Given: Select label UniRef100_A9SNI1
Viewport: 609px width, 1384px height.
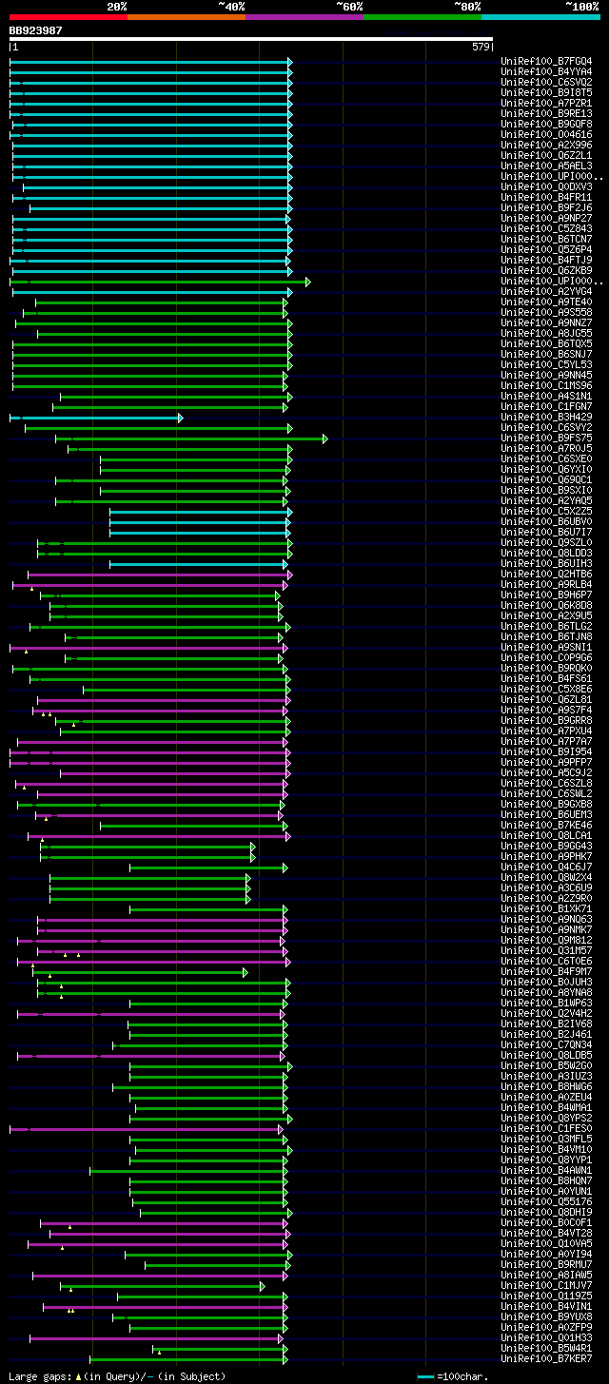Looking at the screenshot, I should 546,648.
